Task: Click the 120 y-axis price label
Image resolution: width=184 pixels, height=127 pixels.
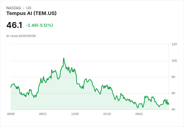Action: tap(174, 44)
